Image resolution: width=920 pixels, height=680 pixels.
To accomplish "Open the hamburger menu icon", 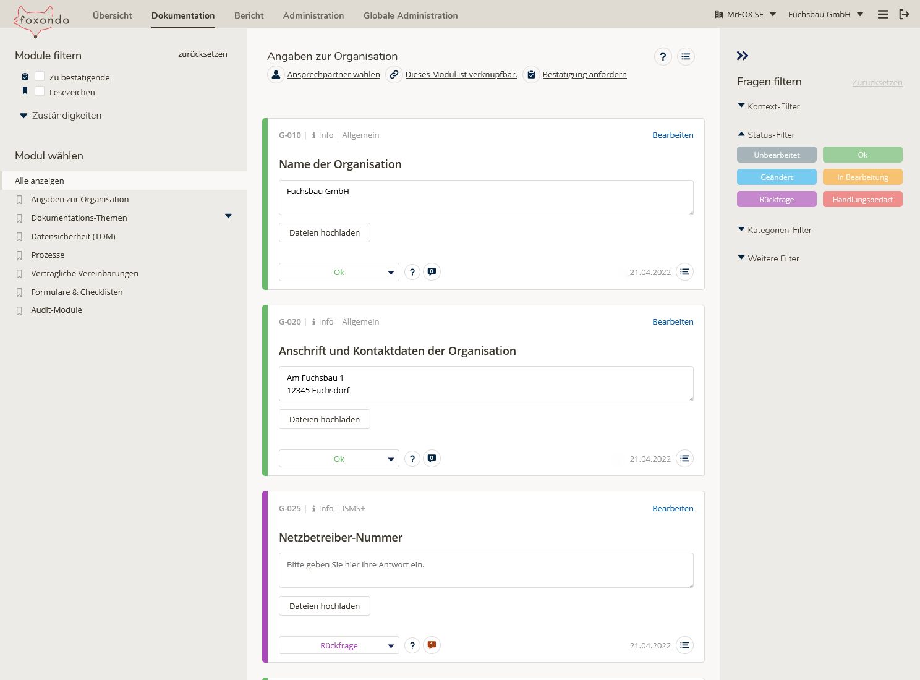I will point(883,14).
